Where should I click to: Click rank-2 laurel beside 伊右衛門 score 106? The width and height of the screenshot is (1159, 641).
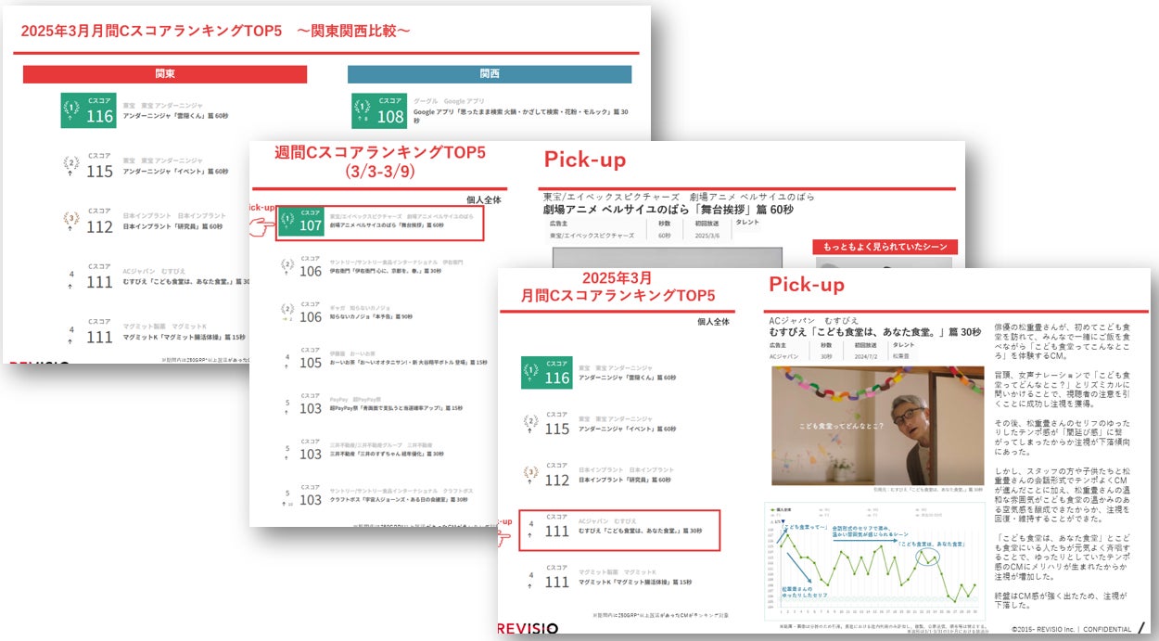[287, 266]
